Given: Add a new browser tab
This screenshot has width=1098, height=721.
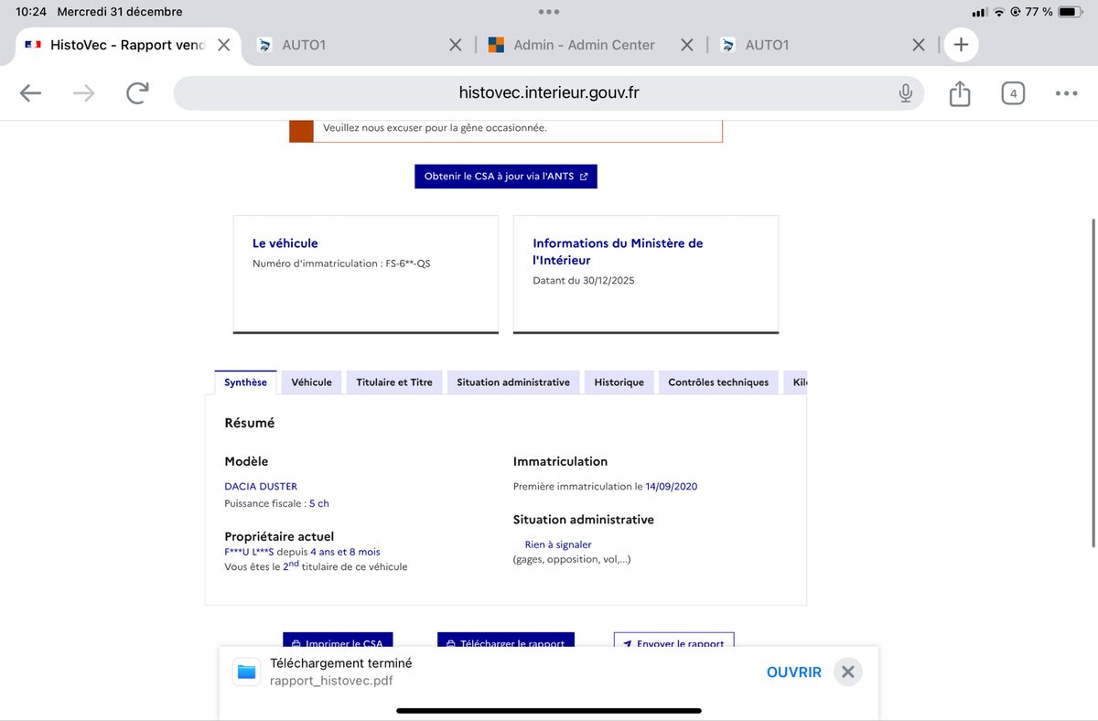Looking at the screenshot, I should click(961, 45).
